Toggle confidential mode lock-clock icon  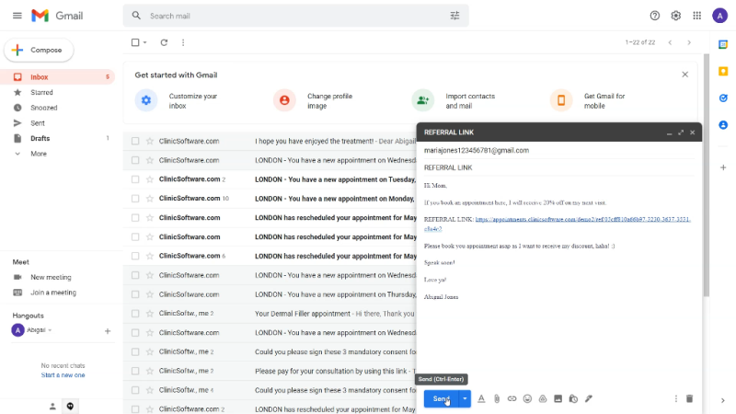point(573,398)
